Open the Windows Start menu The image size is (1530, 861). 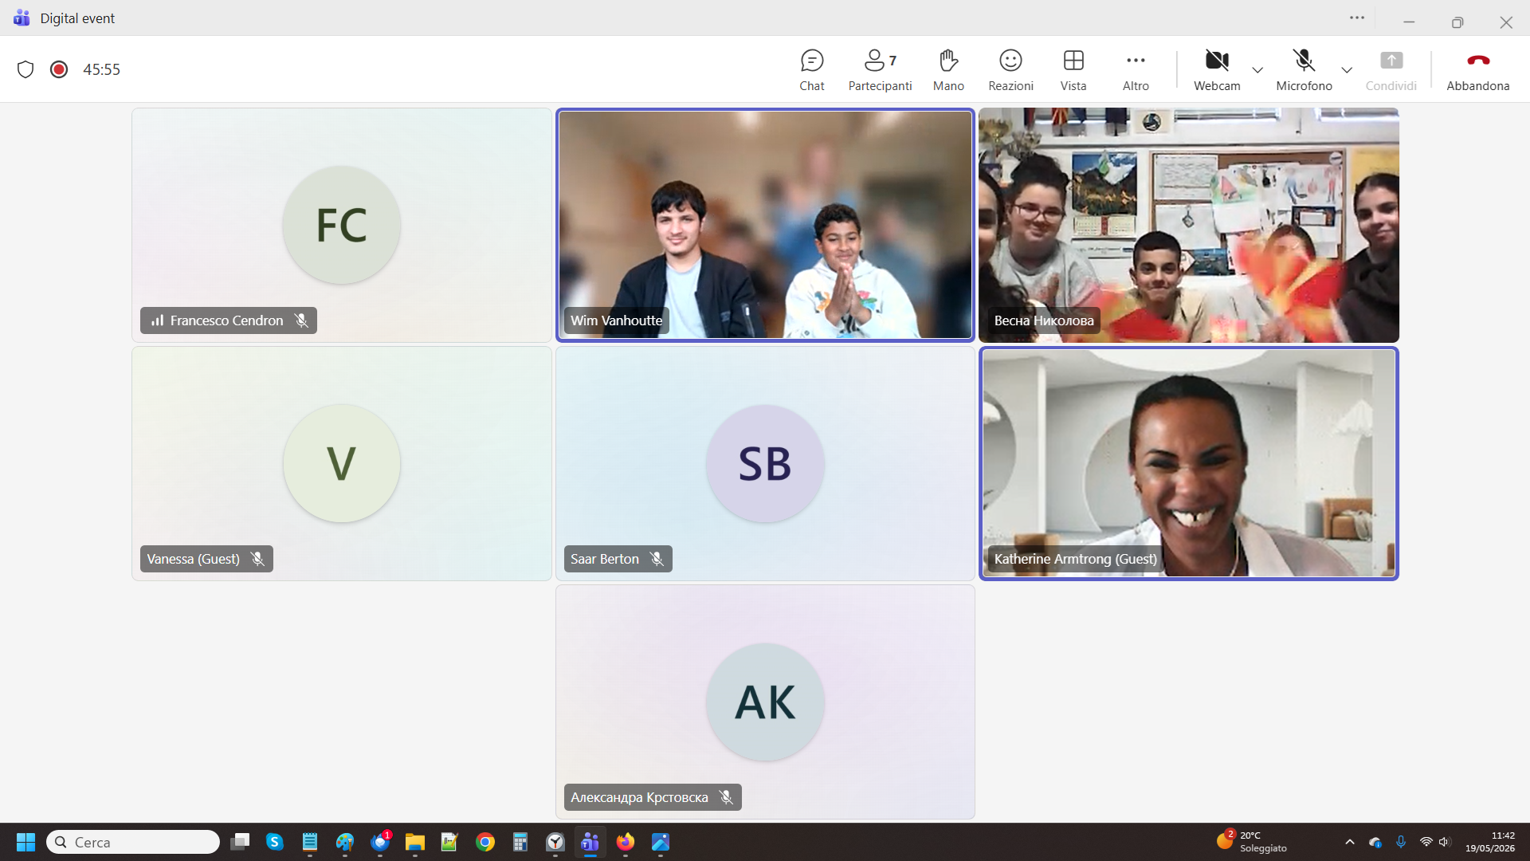[25, 842]
